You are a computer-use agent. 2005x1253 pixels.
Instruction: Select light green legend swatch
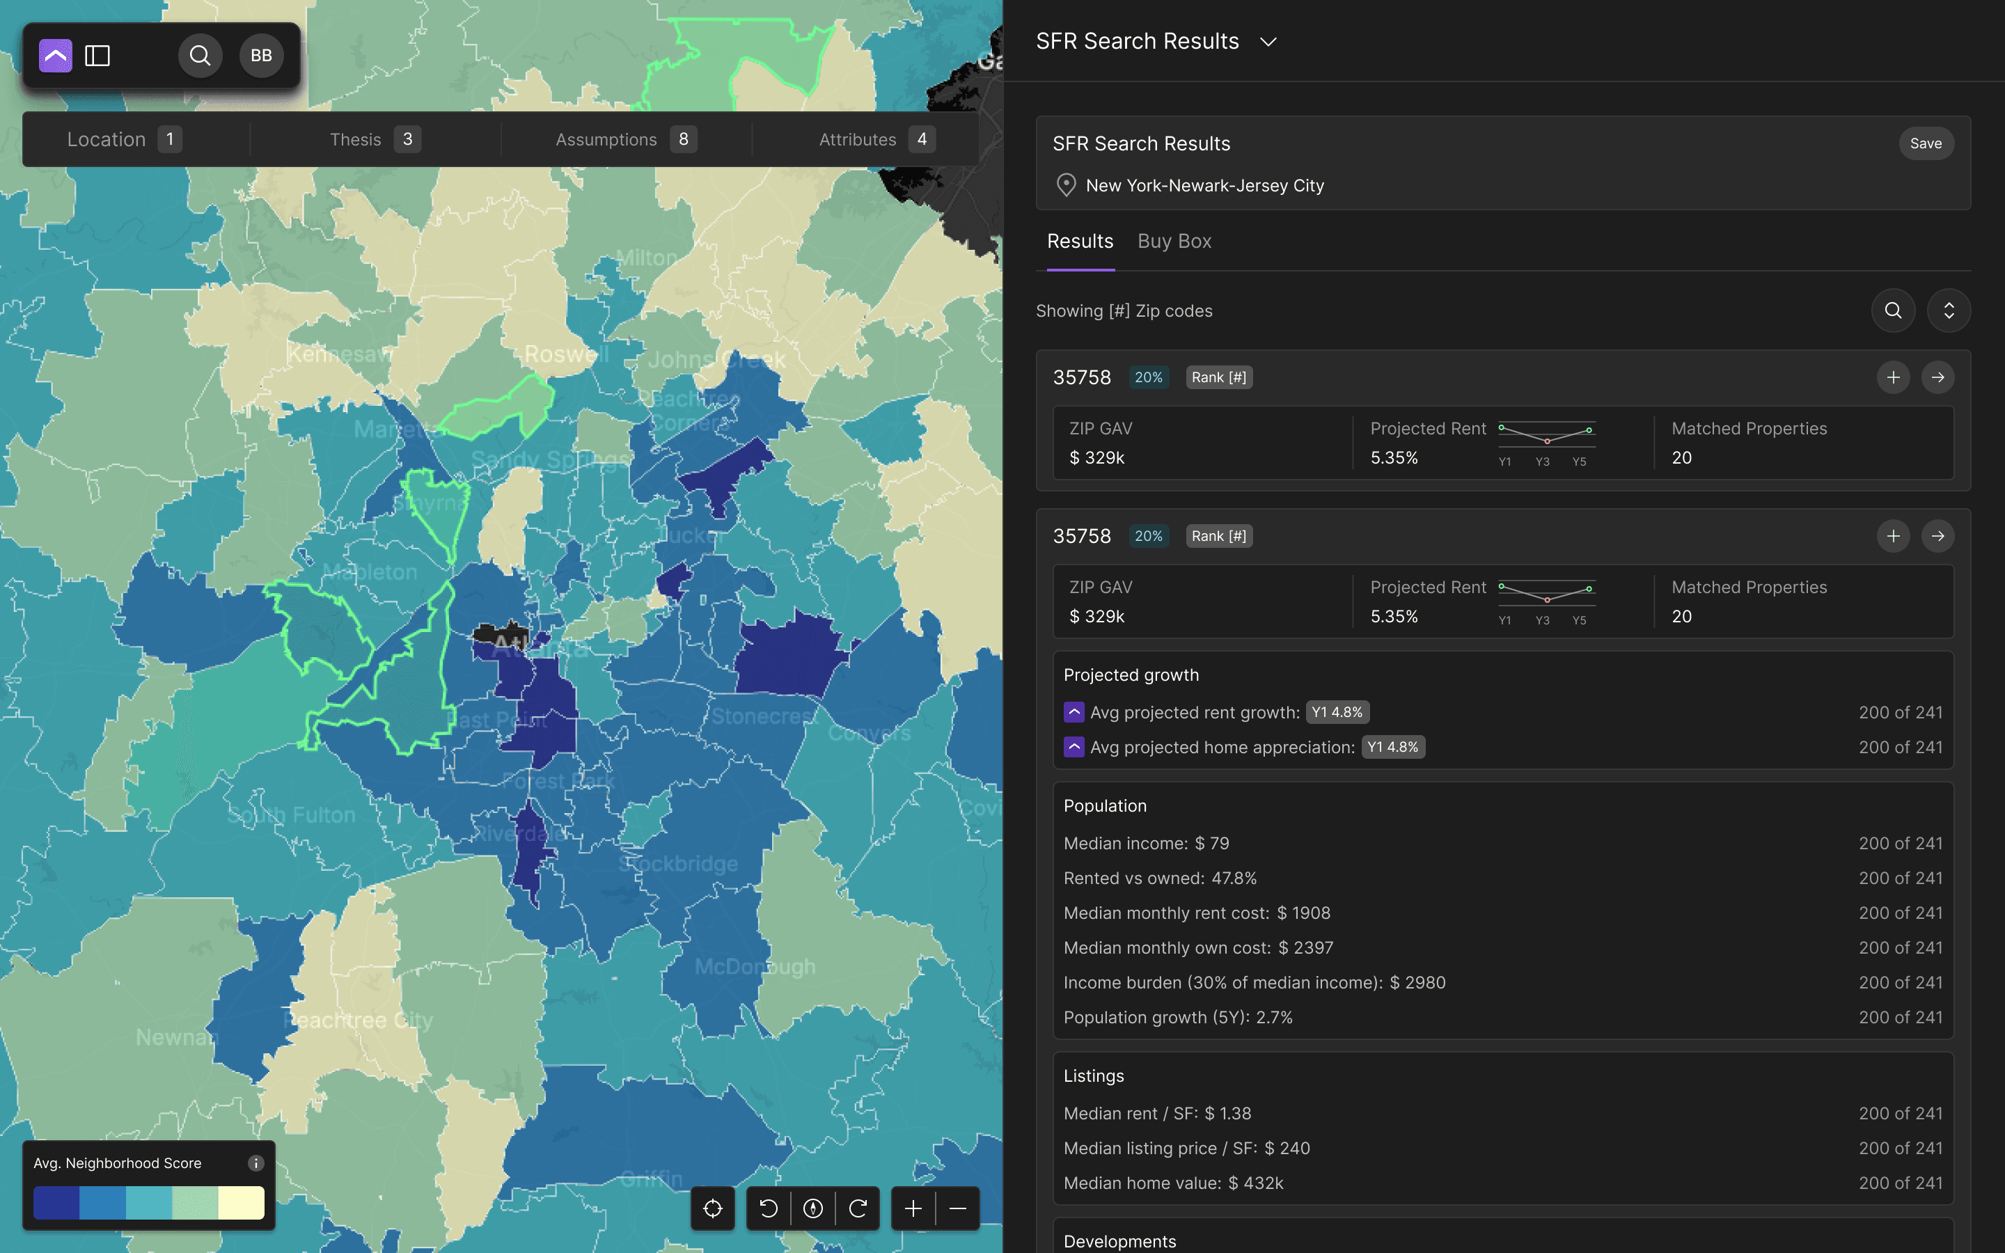tap(196, 1204)
